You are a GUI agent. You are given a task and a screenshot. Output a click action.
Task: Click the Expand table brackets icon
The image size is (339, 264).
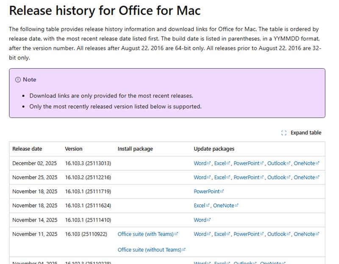[x=283, y=133]
